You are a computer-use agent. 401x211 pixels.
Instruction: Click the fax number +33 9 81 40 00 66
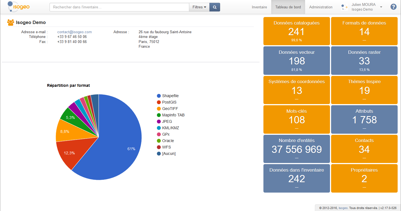(x=72, y=42)
